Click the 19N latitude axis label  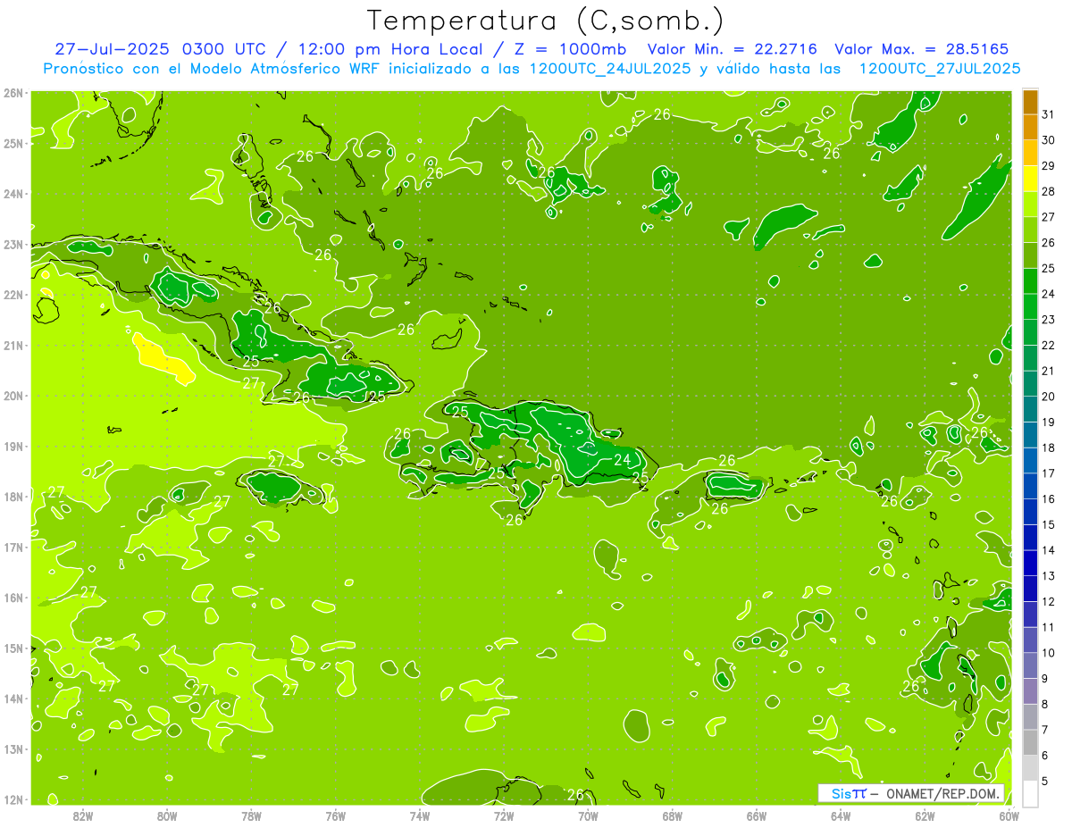tap(13, 446)
